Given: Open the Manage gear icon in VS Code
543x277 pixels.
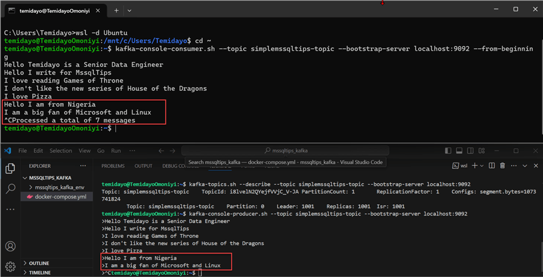Looking at the screenshot, I should point(10,266).
